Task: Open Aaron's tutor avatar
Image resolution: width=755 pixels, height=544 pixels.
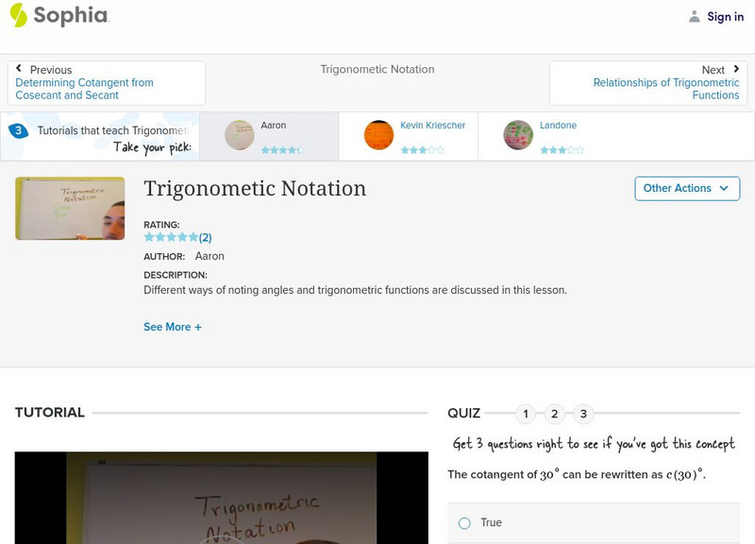Action: pos(238,134)
